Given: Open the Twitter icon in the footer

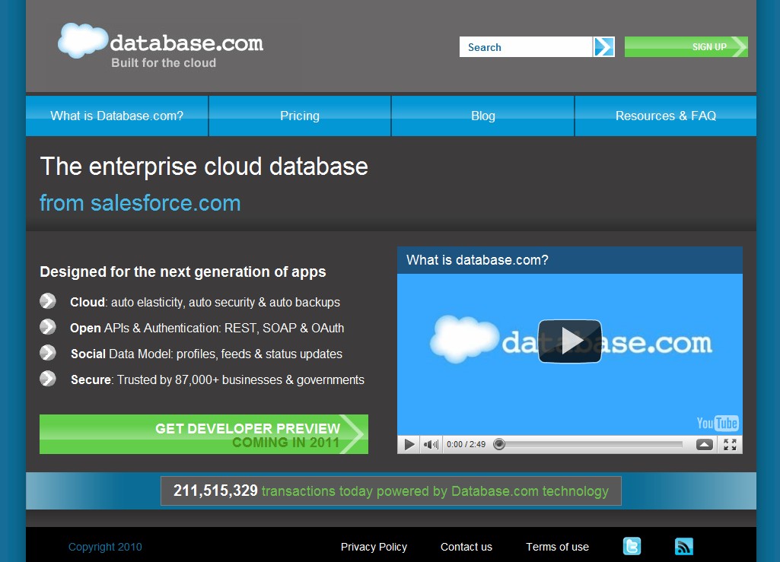Looking at the screenshot, I should pyautogui.click(x=632, y=546).
